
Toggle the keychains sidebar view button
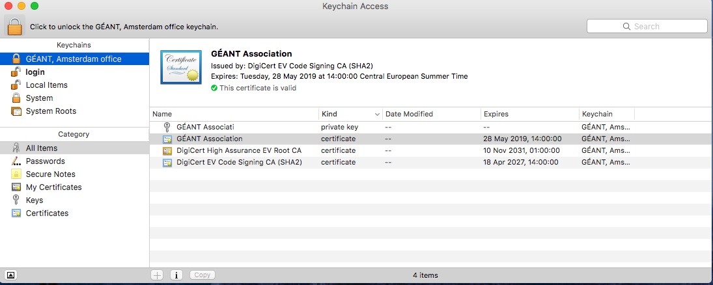pos(11,275)
